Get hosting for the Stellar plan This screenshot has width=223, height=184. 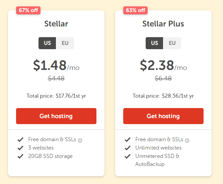(56, 116)
